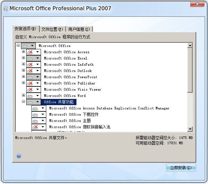
Task: Click the 可用驱动器空间 17831 MB text
Action: pos(159,143)
